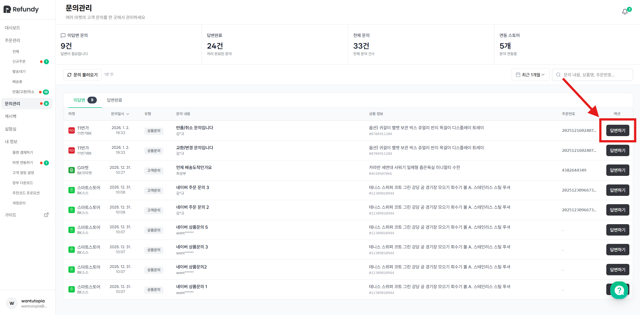
Task: Click the external link icon next to 가이드
Action: (x=46, y=215)
